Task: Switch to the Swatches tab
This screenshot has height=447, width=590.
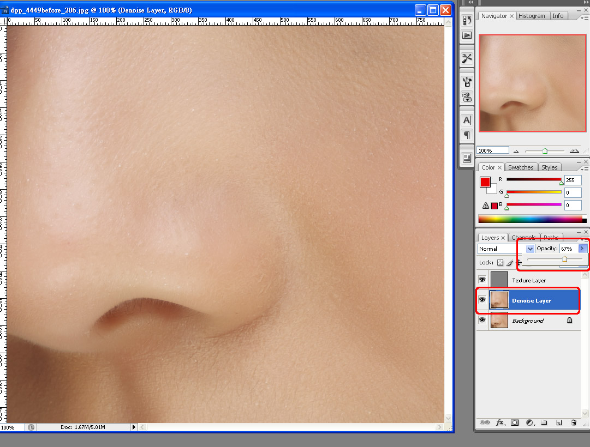Action: click(521, 167)
